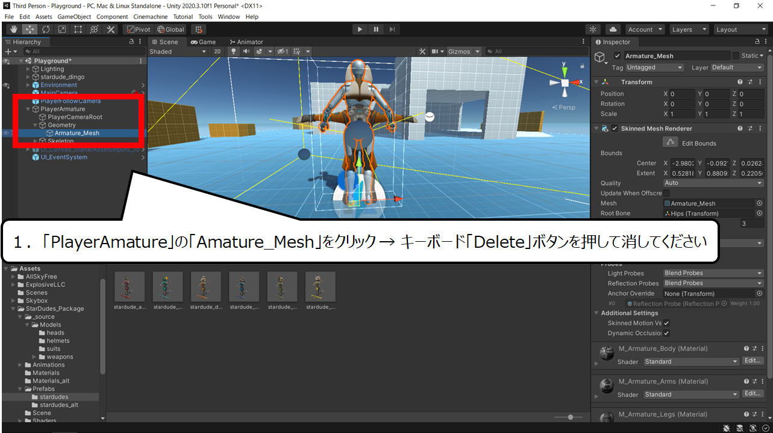This screenshot has width=773, height=433.
Task: Pause the game
Action: click(x=376, y=29)
